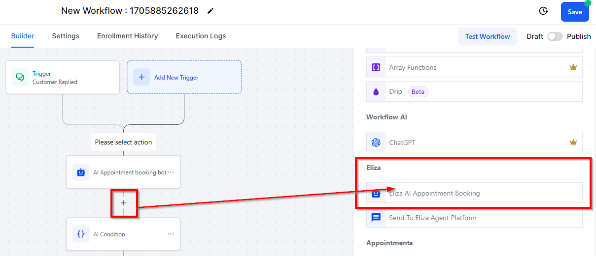Open version history clock icon
596x256 pixels.
[x=544, y=11]
